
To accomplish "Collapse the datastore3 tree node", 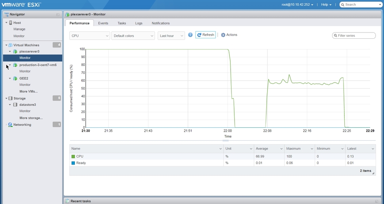I will 10,104.
